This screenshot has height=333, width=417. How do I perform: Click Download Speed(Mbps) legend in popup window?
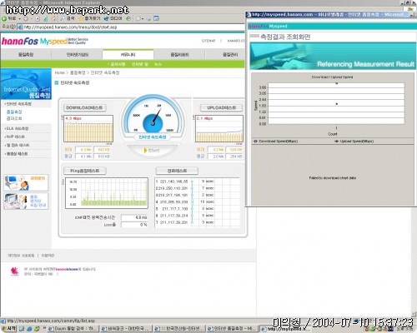[275, 142]
